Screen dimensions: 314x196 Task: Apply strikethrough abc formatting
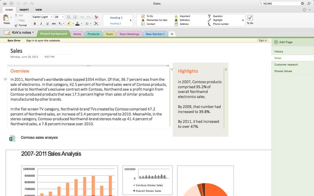click(54, 24)
